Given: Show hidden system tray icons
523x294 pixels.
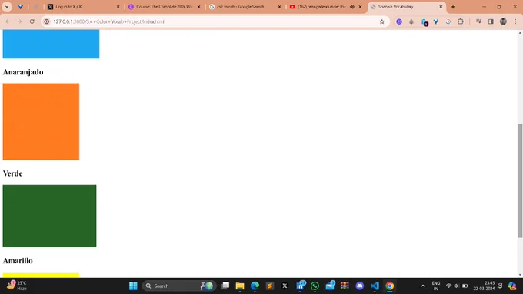Looking at the screenshot, I should pyautogui.click(x=423, y=286).
